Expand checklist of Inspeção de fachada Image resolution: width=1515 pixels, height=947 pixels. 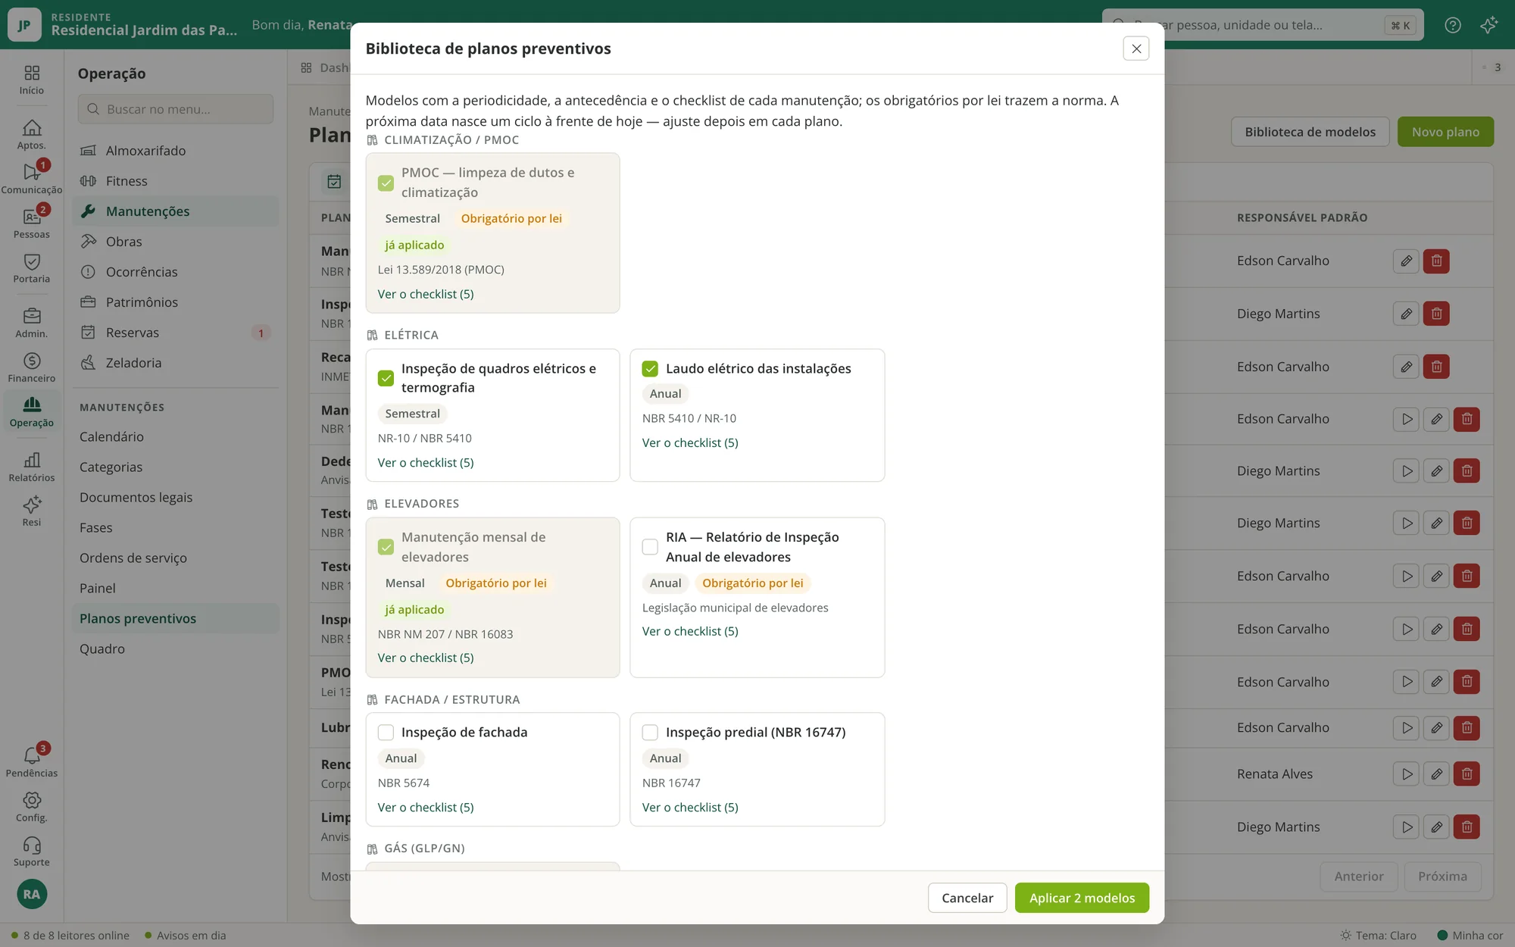(426, 808)
